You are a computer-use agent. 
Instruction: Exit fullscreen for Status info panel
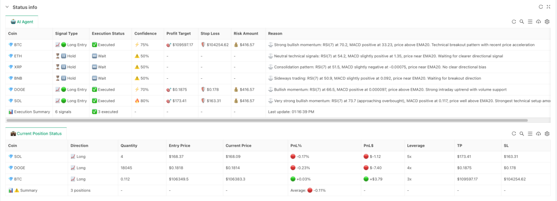coord(548,7)
